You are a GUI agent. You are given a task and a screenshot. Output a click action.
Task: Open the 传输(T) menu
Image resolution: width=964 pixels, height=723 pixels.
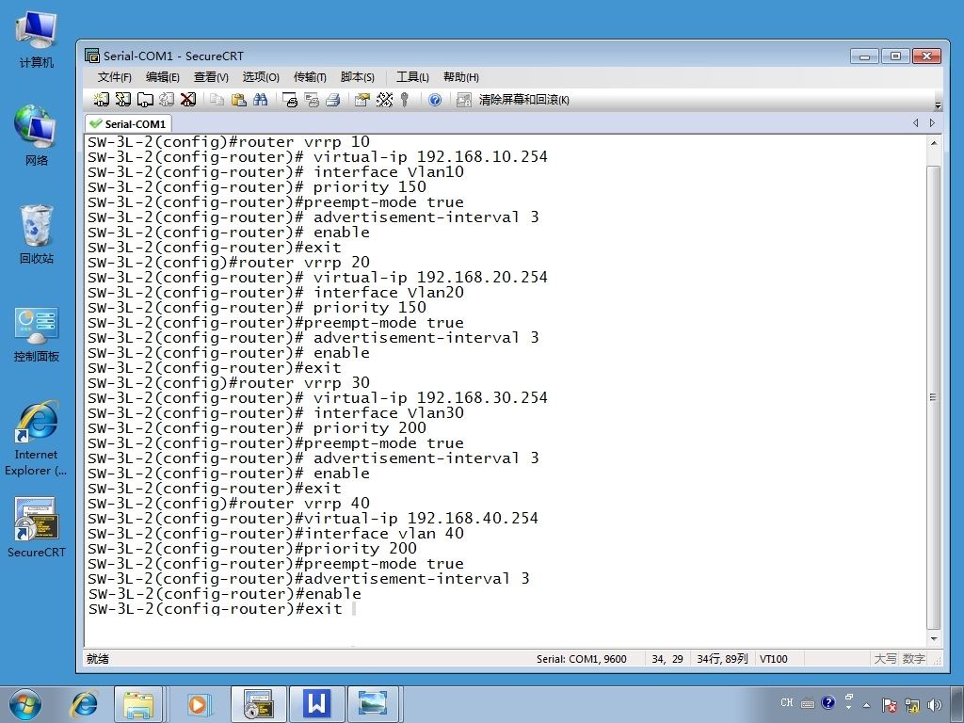pos(310,77)
